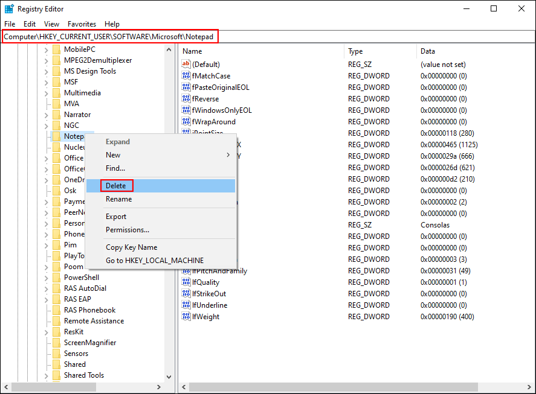Click the tree pane scroll down arrow
Viewport: 536px width, 394px height.
[x=169, y=377]
